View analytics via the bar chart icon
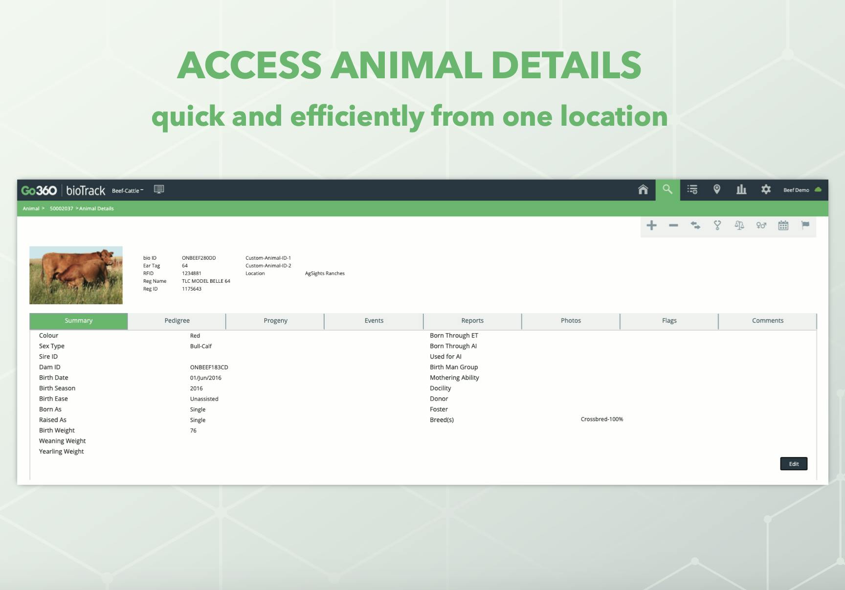Viewport: 845px width, 590px height. click(x=741, y=190)
